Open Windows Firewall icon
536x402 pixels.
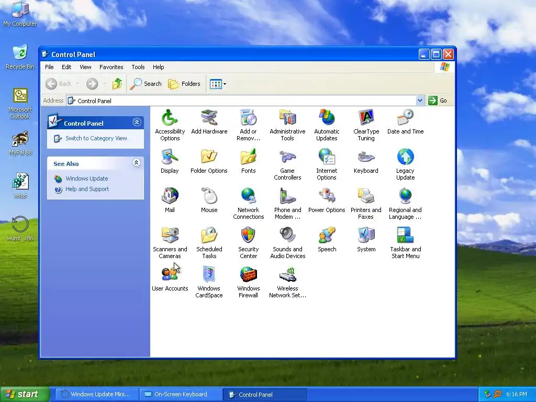248,275
